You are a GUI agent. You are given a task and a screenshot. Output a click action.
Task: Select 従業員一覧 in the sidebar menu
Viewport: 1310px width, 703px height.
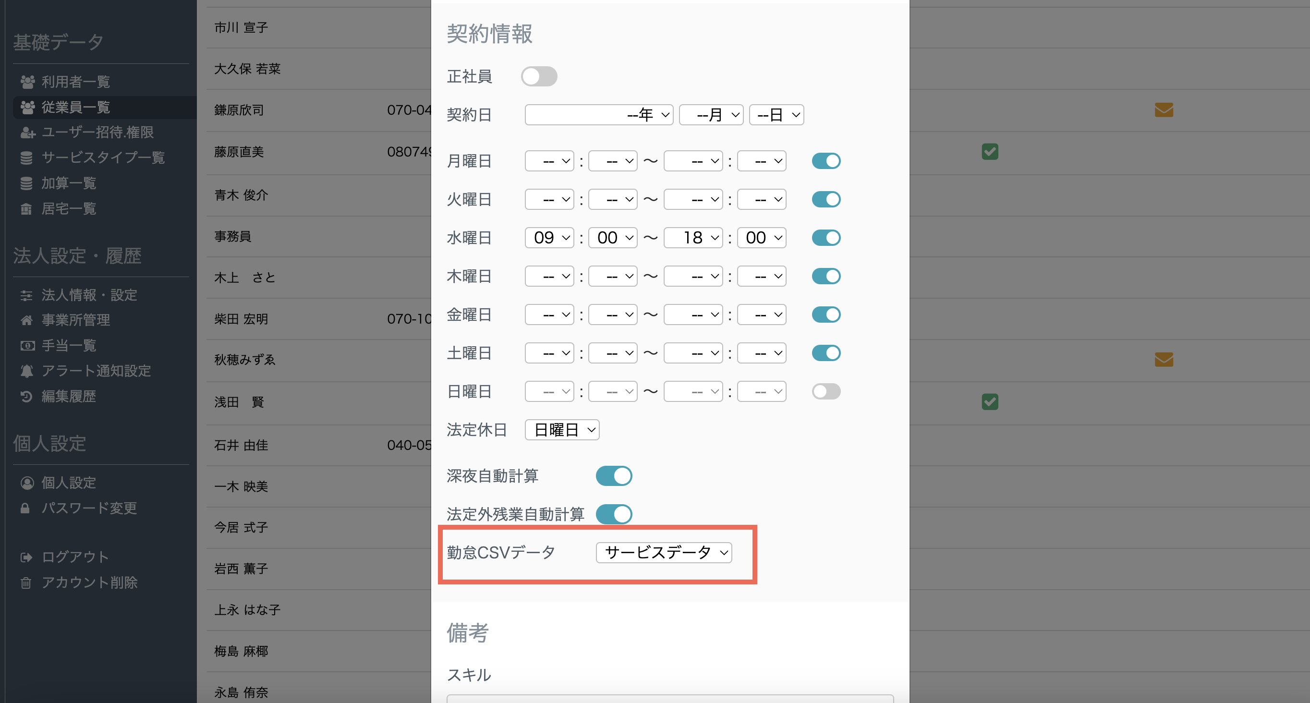(75, 108)
